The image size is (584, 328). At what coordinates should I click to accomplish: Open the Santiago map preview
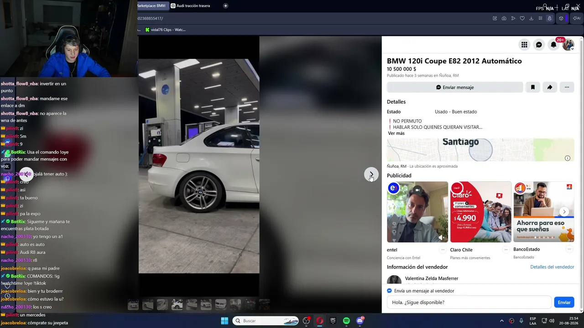[x=480, y=150]
